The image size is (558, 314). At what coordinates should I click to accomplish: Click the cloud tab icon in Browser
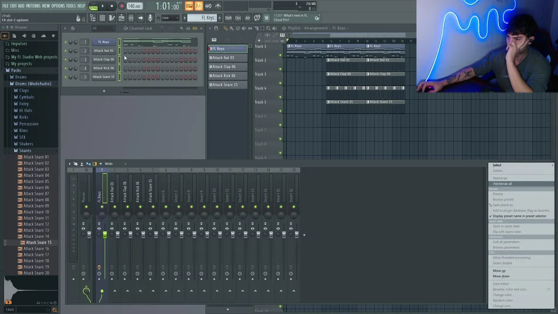pyautogui.click(x=43, y=36)
